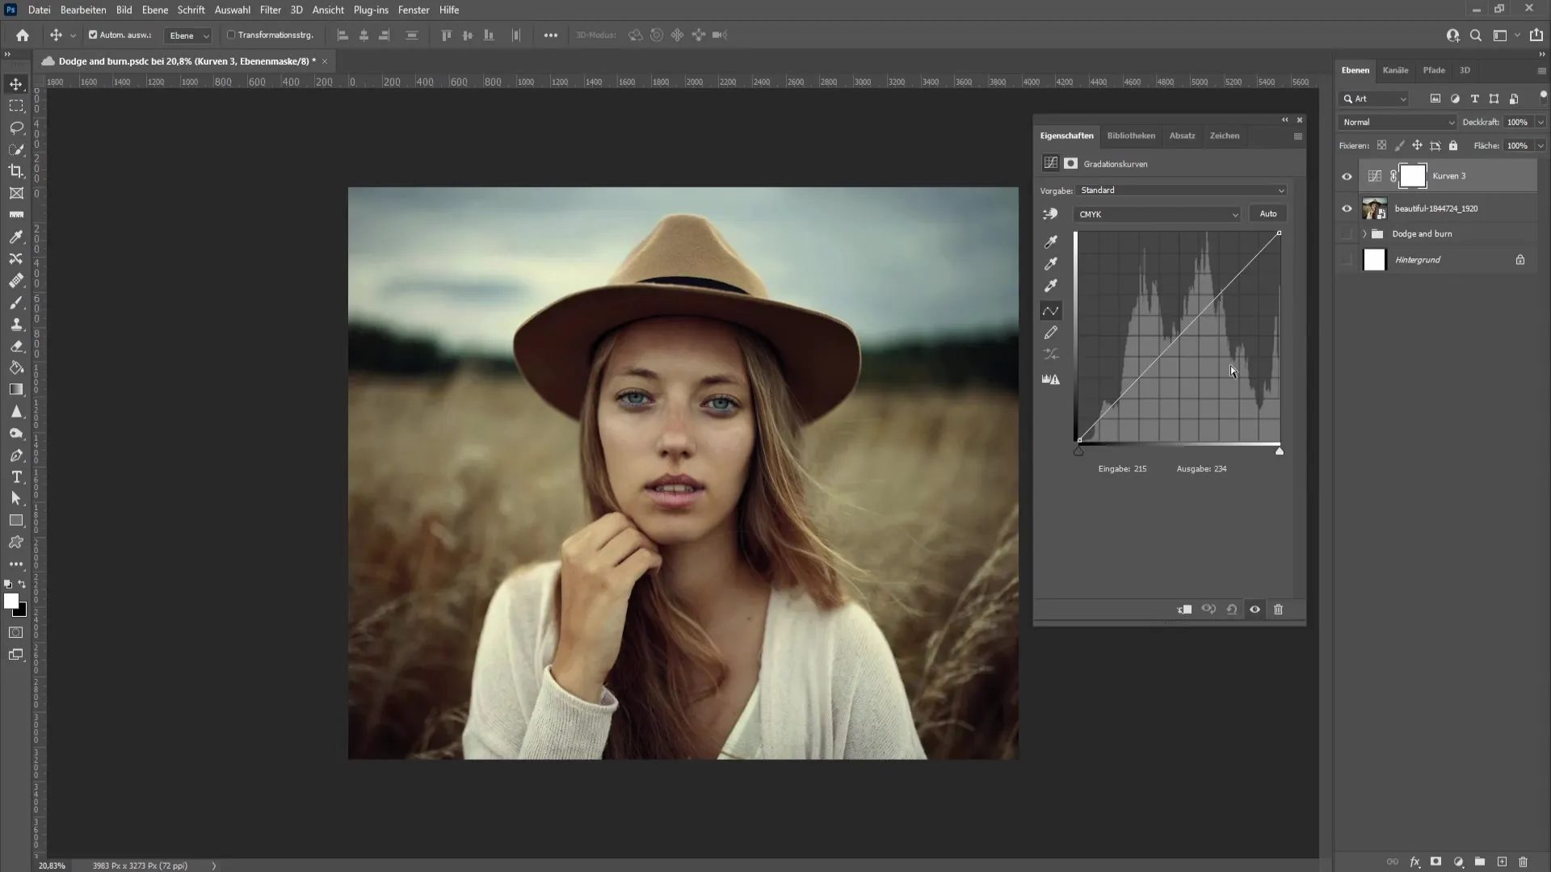
Task: Toggle visibility of Dodge and burn group
Action: pyautogui.click(x=1347, y=233)
